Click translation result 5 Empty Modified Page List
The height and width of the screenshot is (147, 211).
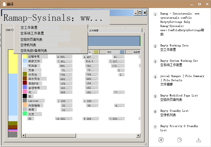[179, 97]
